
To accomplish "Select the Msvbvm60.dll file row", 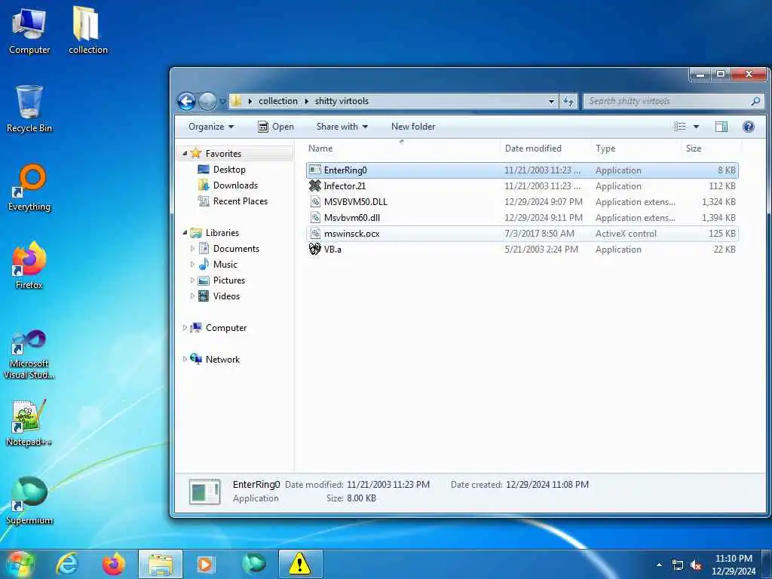I will pos(522,218).
